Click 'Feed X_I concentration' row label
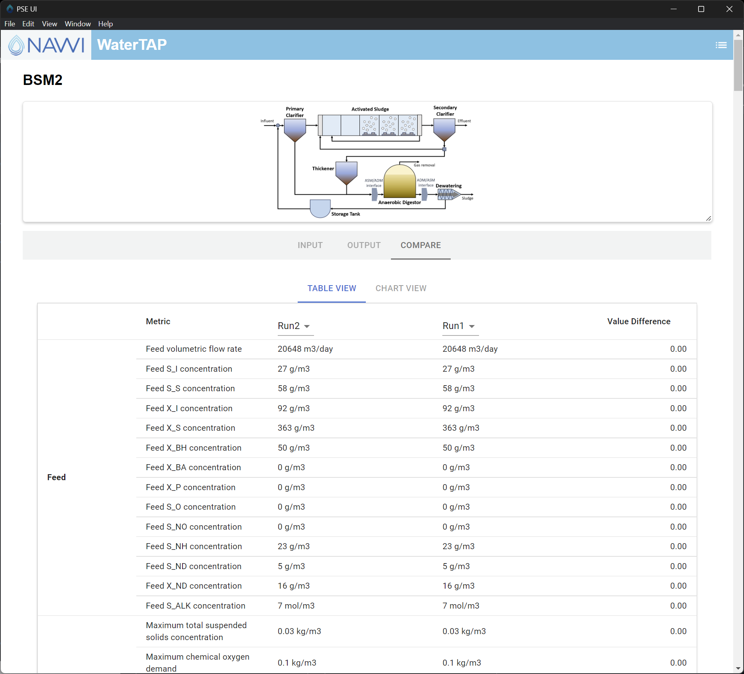This screenshot has height=674, width=744. 189,408
